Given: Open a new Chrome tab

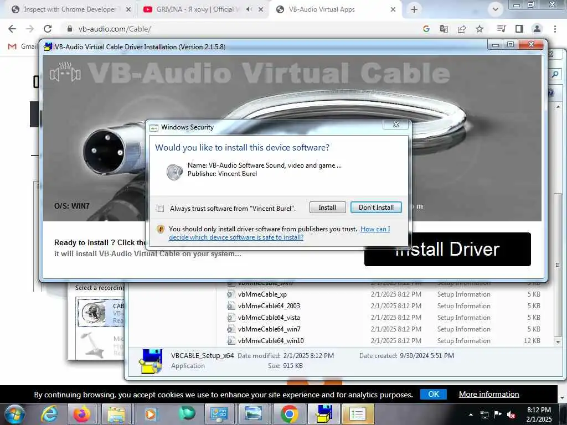Looking at the screenshot, I should 414,9.
